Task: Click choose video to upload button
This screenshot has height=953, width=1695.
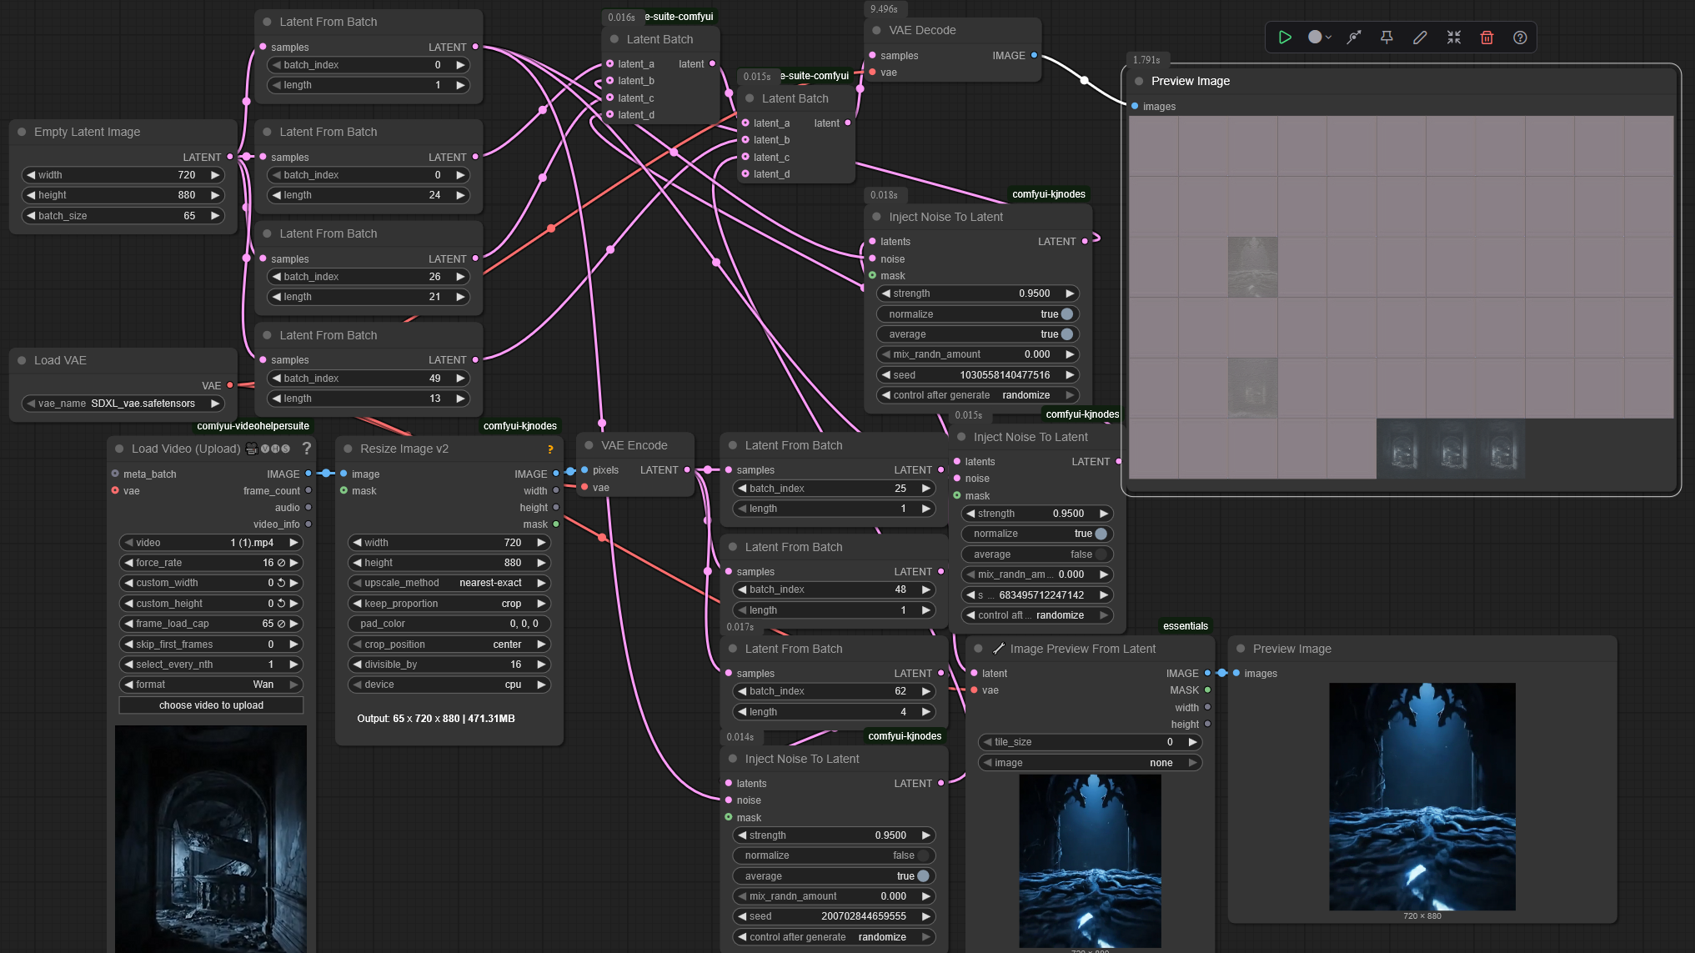Action: click(211, 705)
